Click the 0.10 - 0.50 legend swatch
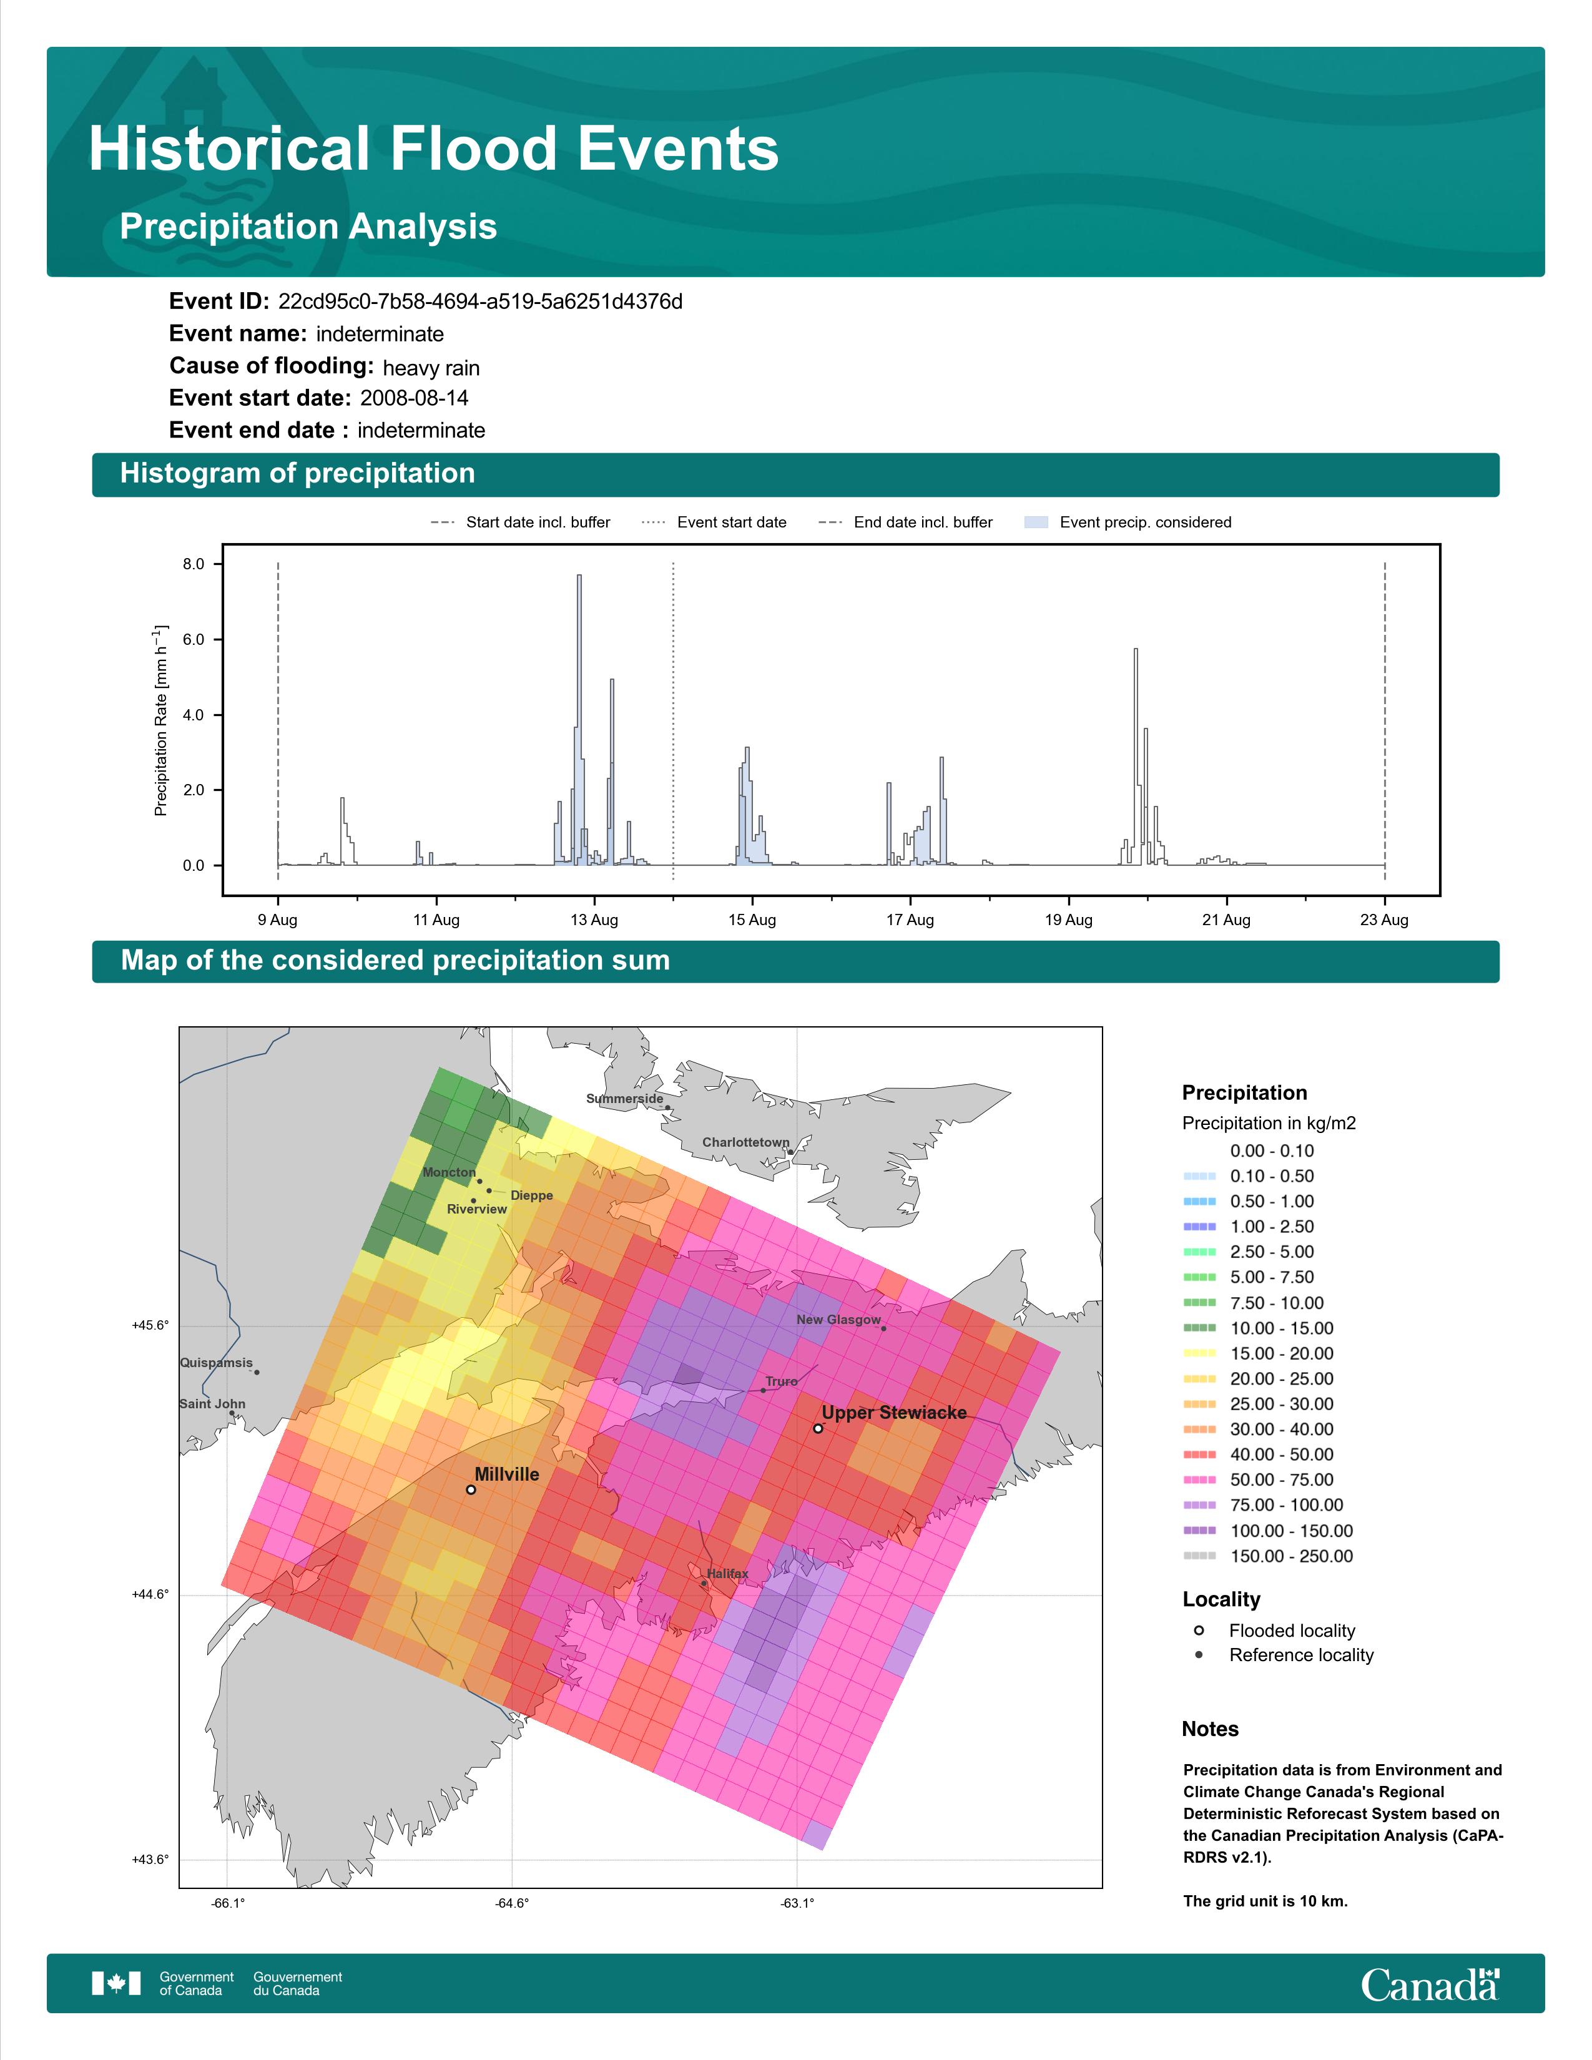This screenshot has height=2060, width=1592. [x=1200, y=1176]
